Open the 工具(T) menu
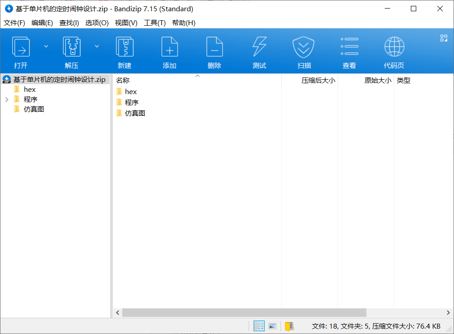454x334 pixels. click(155, 23)
